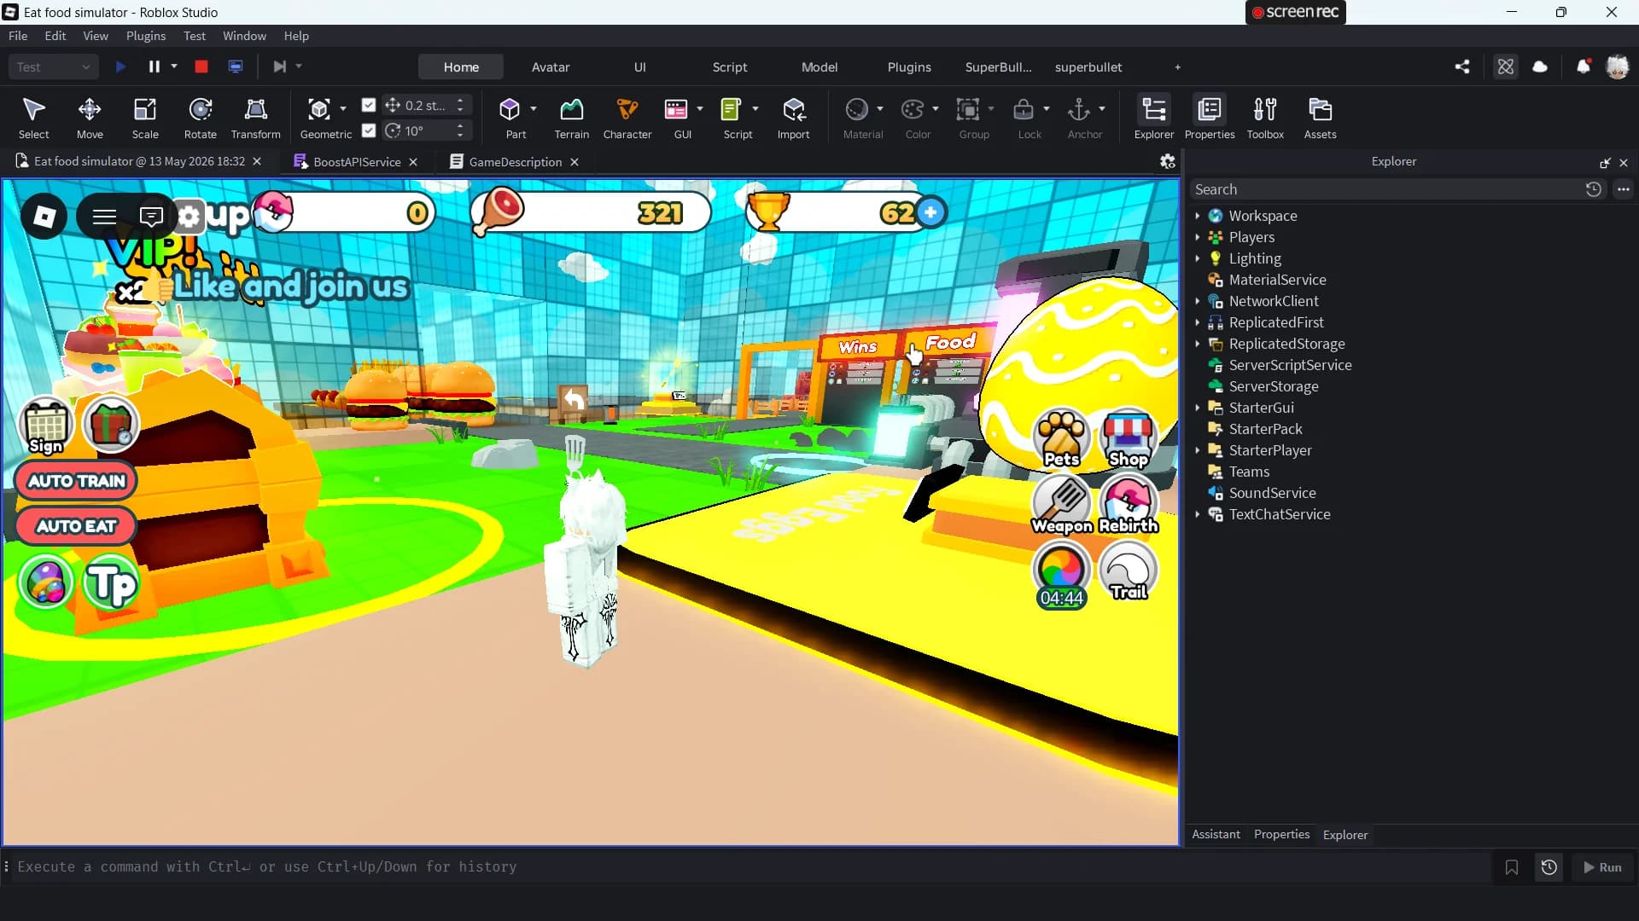Toggle the Properties panel button
Image resolution: width=1639 pixels, height=921 pixels.
pos(1210,117)
